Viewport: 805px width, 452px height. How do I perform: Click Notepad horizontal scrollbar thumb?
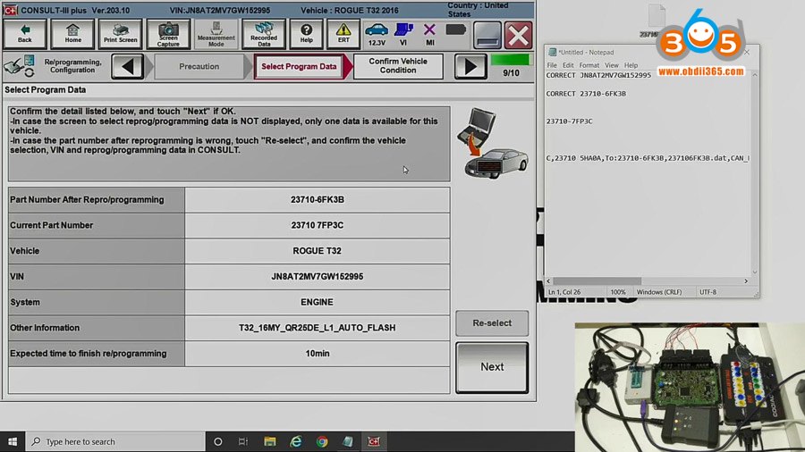click(x=597, y=280)
